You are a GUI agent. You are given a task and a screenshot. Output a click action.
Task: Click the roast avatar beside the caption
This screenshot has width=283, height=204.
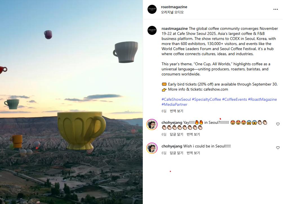tap(152, 30)
